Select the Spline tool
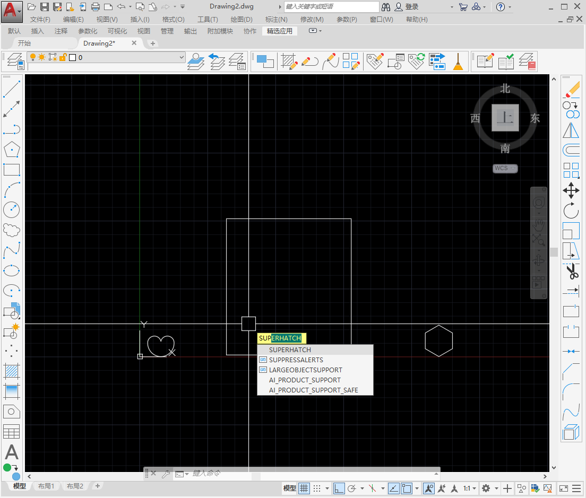Screen dimensions: 586x498 click(x=12, y=250)
